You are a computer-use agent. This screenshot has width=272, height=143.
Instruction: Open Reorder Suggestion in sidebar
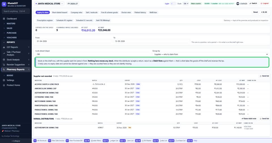coord(16,64)
